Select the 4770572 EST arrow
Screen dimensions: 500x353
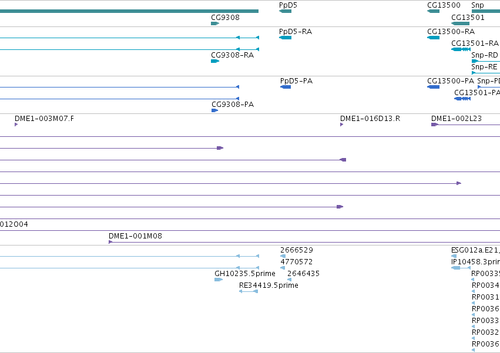pyautogui.click(x=283, y=268)
